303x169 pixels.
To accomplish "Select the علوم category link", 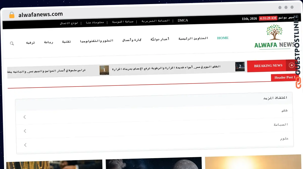I will tap(284, 138).
